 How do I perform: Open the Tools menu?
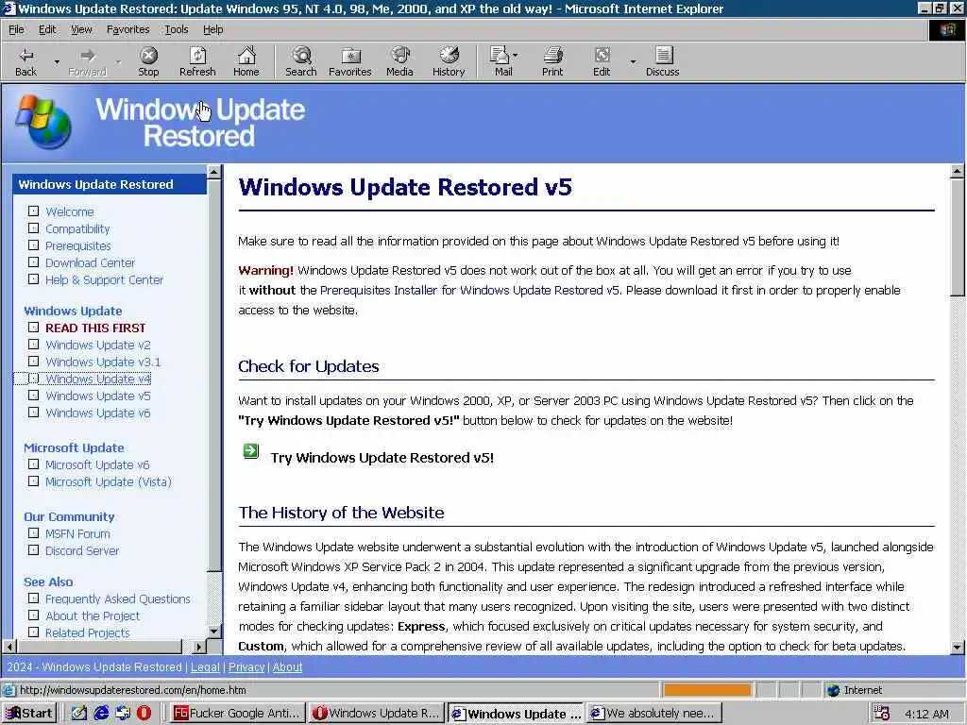point(177,29)
